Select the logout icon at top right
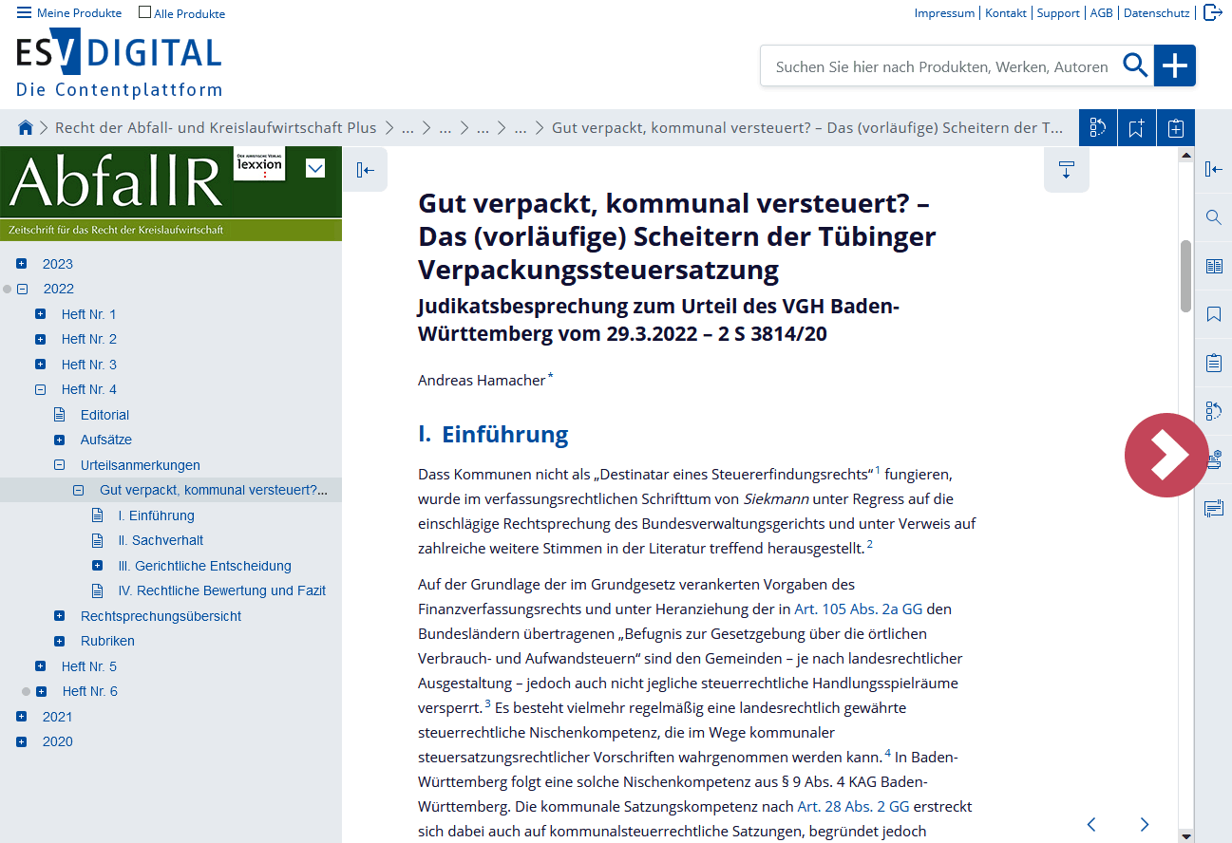This screenshot has height=843, width=1232. 1213,12
